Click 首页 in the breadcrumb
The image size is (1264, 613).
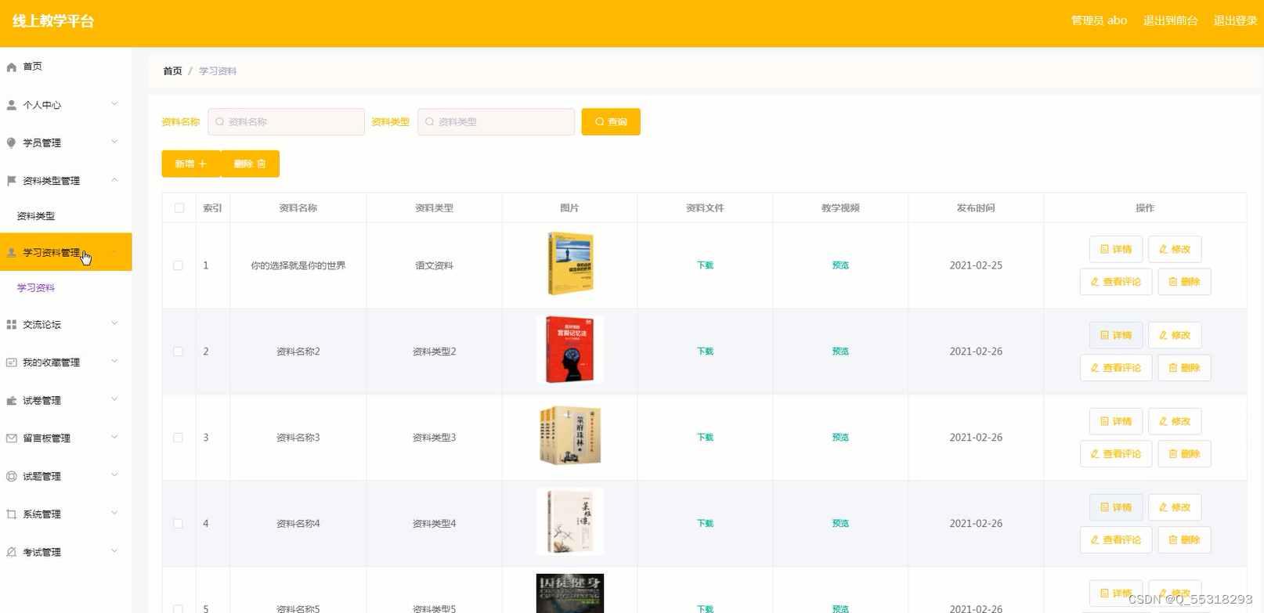pyautogui.click(x=172, y=71)
